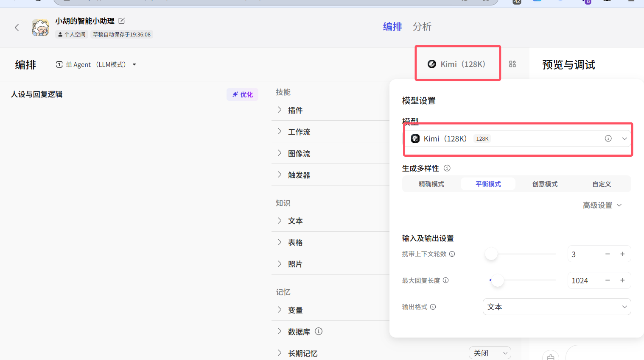Click the 最大回复长度 slider handle

(497, 280)
